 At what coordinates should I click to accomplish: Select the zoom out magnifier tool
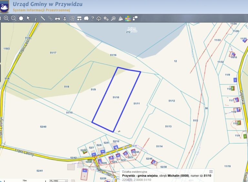point(14,18)
